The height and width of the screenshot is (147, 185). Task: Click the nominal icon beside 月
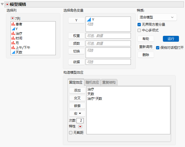(13, 43)
